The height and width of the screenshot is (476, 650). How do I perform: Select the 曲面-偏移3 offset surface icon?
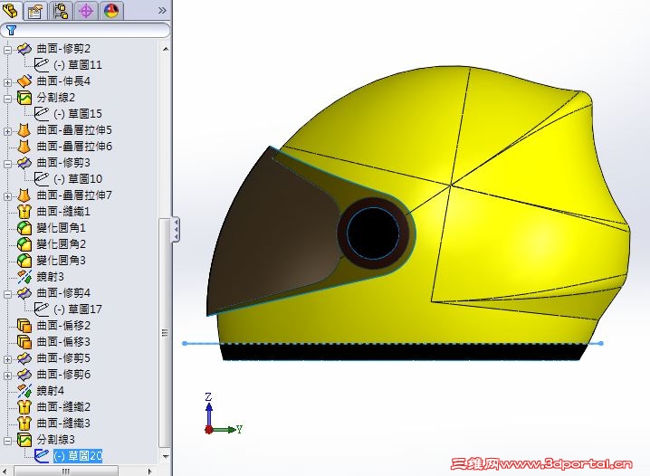24,342
